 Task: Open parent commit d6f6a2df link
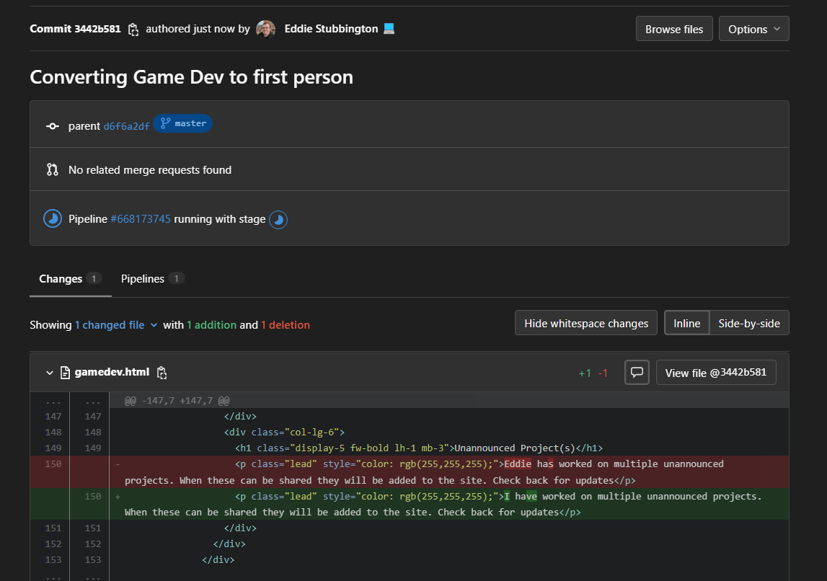point(127,126)
